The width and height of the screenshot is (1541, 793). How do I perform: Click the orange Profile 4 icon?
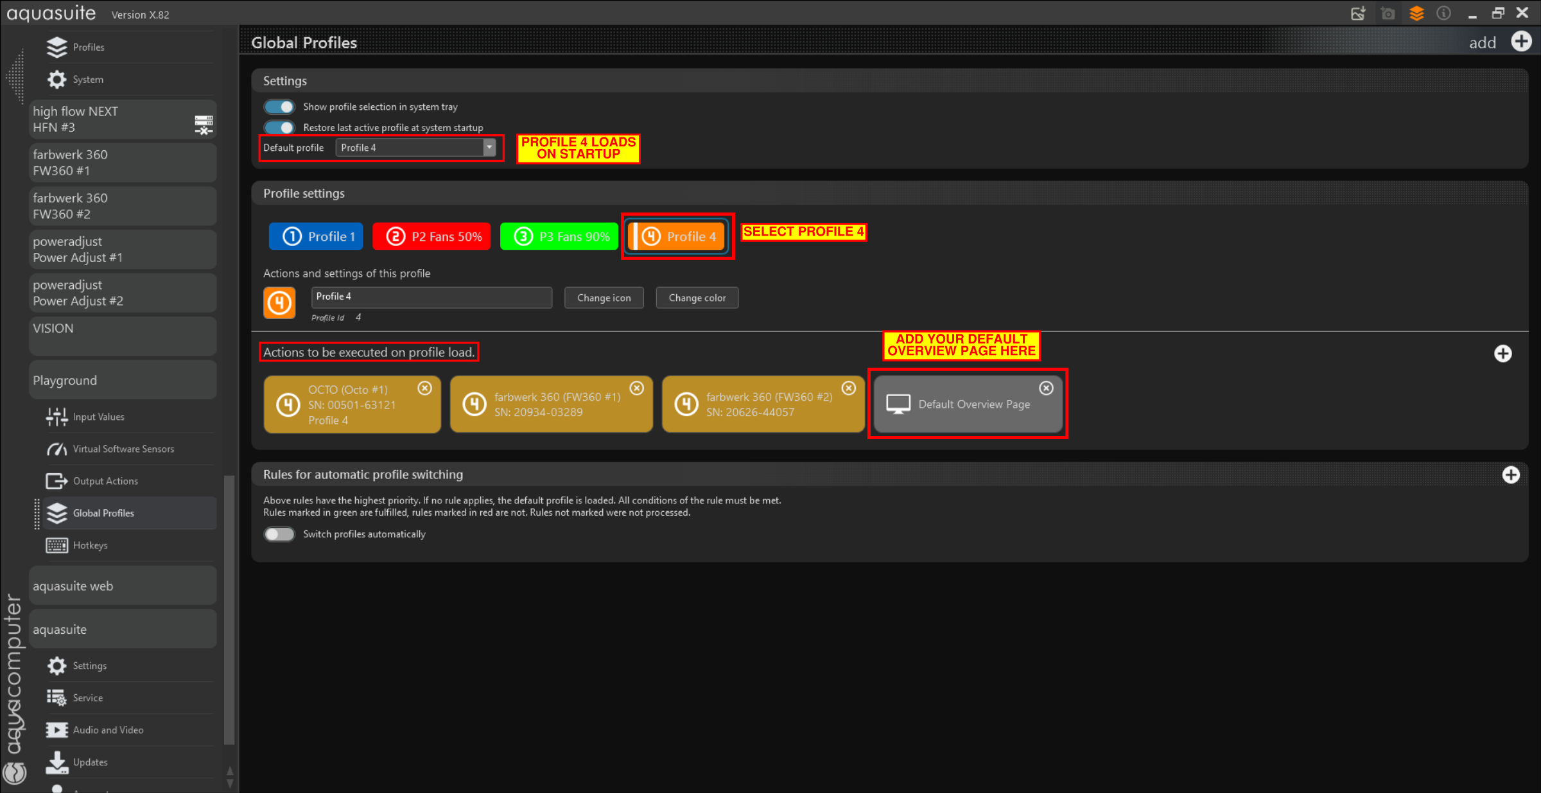coord(279,302)
